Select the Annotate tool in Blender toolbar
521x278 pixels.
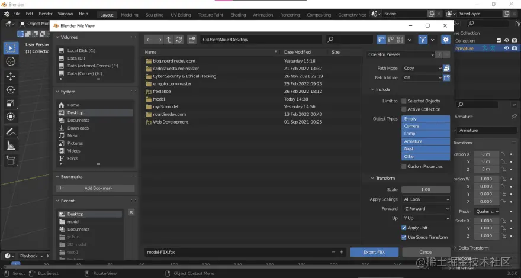11,132
